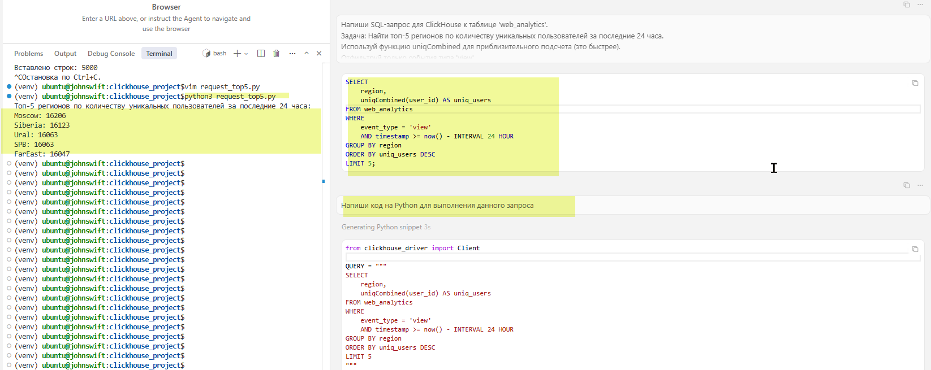Click the plus icon to open a new terminal
This screenshot has height=370, width=931.
(x=237, y=54)
